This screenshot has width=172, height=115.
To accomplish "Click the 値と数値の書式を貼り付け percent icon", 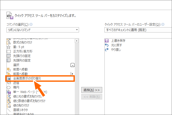I will (9, 101).
